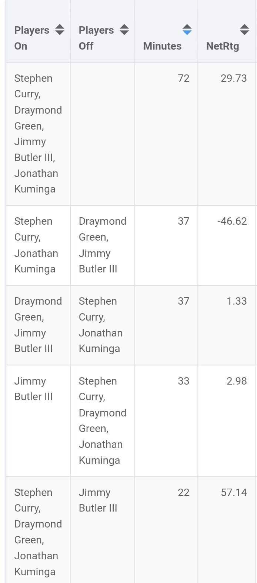Sort table by Players Off header
Viewport: 257px width, 583px height.
(x=96, y=38)
